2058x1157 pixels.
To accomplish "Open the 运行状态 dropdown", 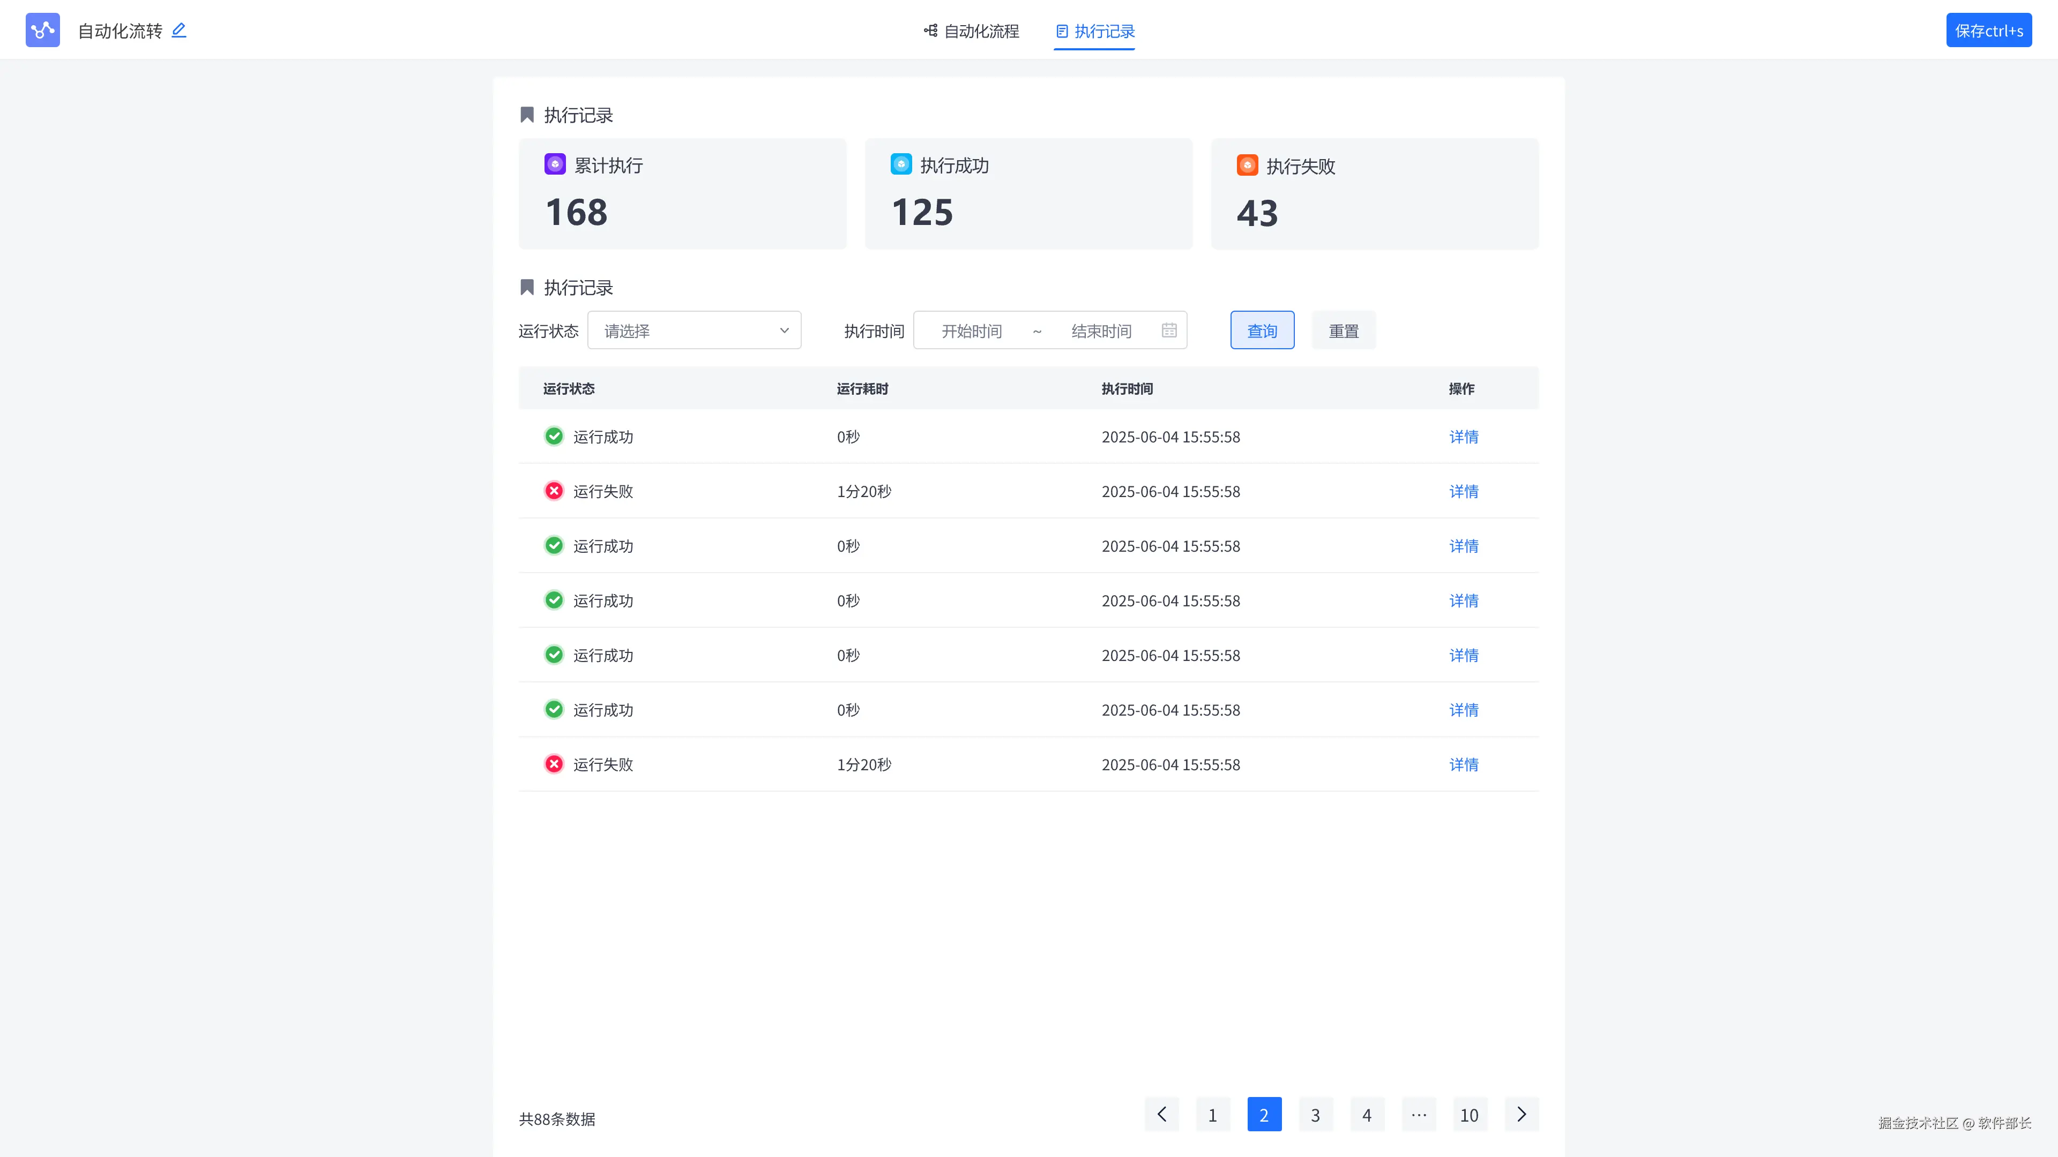I will [694, 330].
